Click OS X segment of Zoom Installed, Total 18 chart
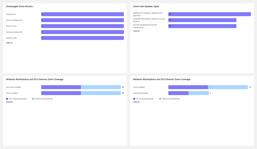 click(x=188, y=87)
